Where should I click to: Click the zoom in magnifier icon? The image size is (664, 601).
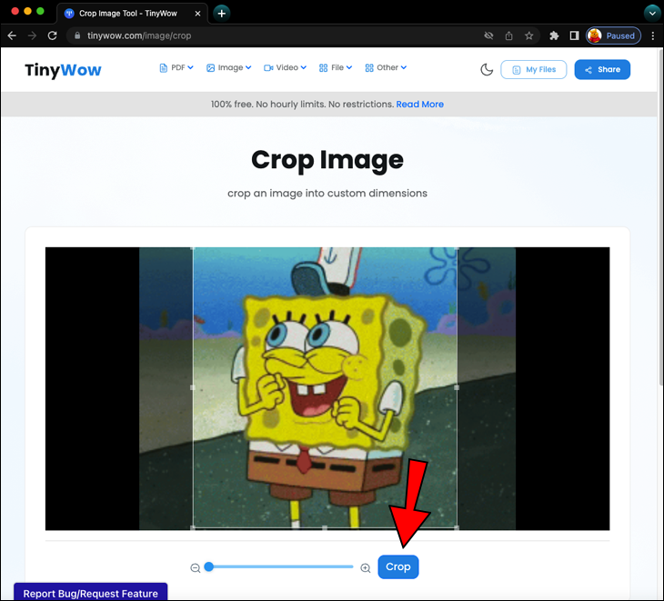pos(366,568)
